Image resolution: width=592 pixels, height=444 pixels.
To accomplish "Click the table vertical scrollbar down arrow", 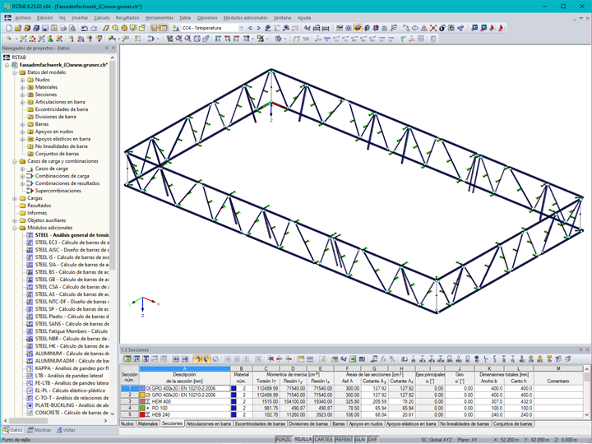I will [x=586, y=415].
